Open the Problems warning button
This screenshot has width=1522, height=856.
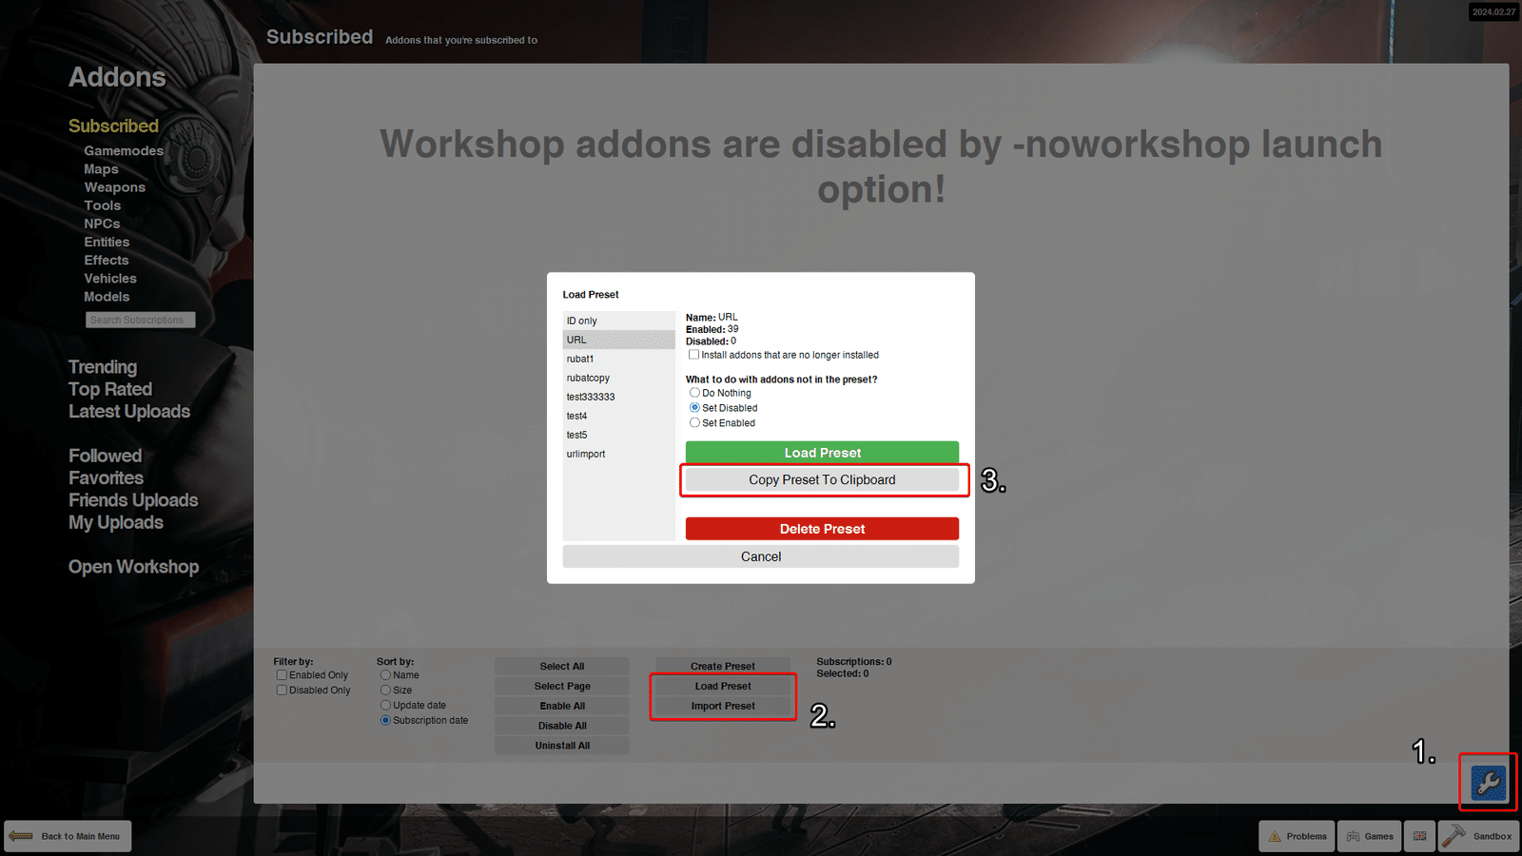tap(1297, 836)
